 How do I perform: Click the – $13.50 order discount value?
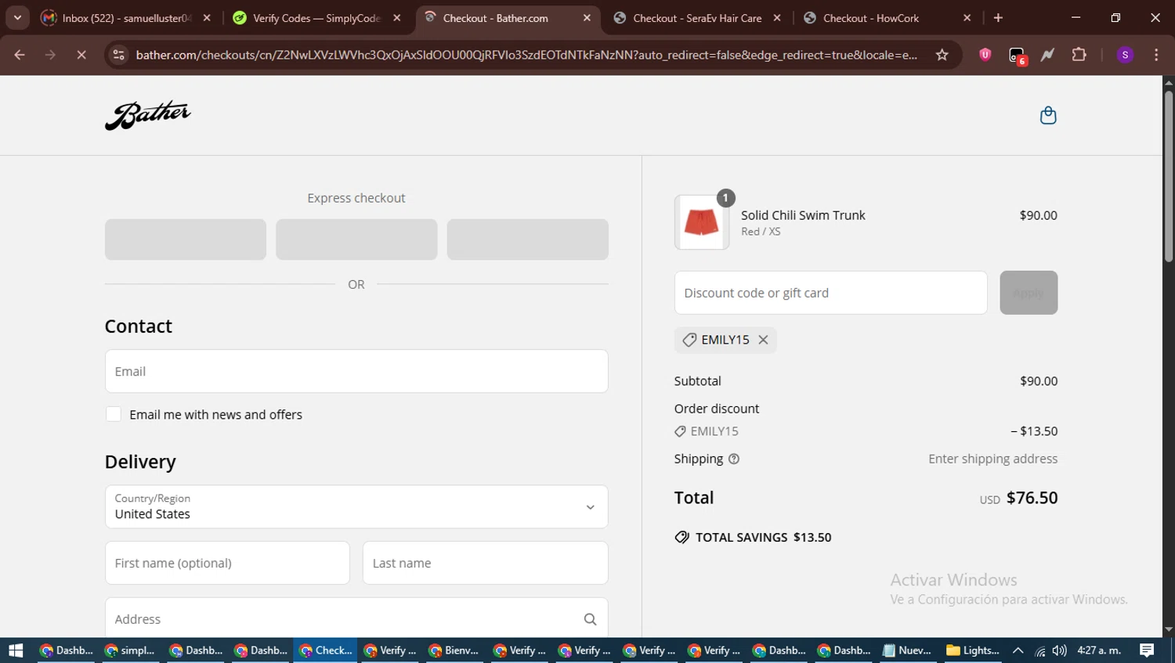point(1034,431)
